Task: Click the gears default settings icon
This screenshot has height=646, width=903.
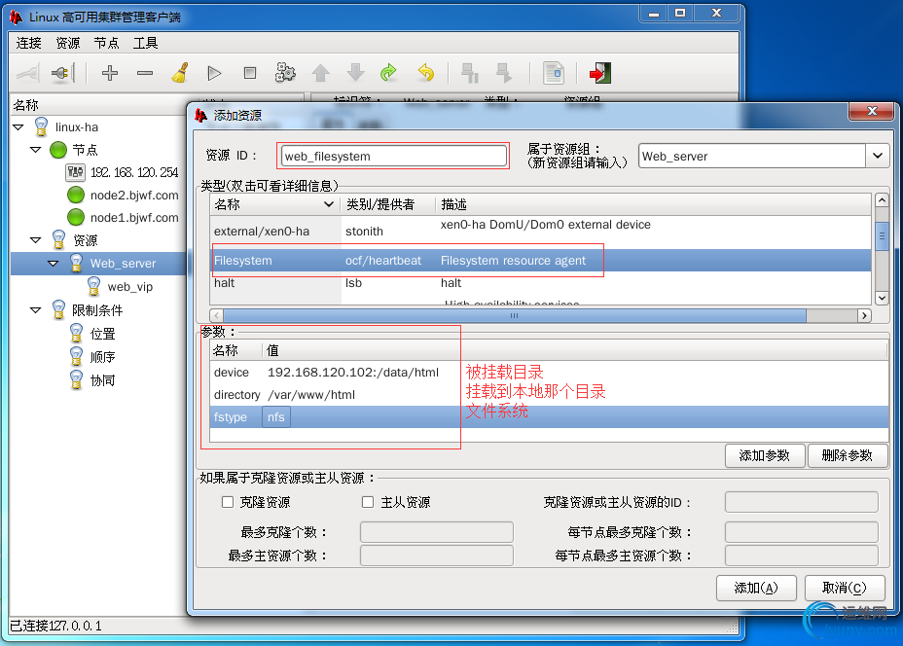Action: click(x=285, y=73)
